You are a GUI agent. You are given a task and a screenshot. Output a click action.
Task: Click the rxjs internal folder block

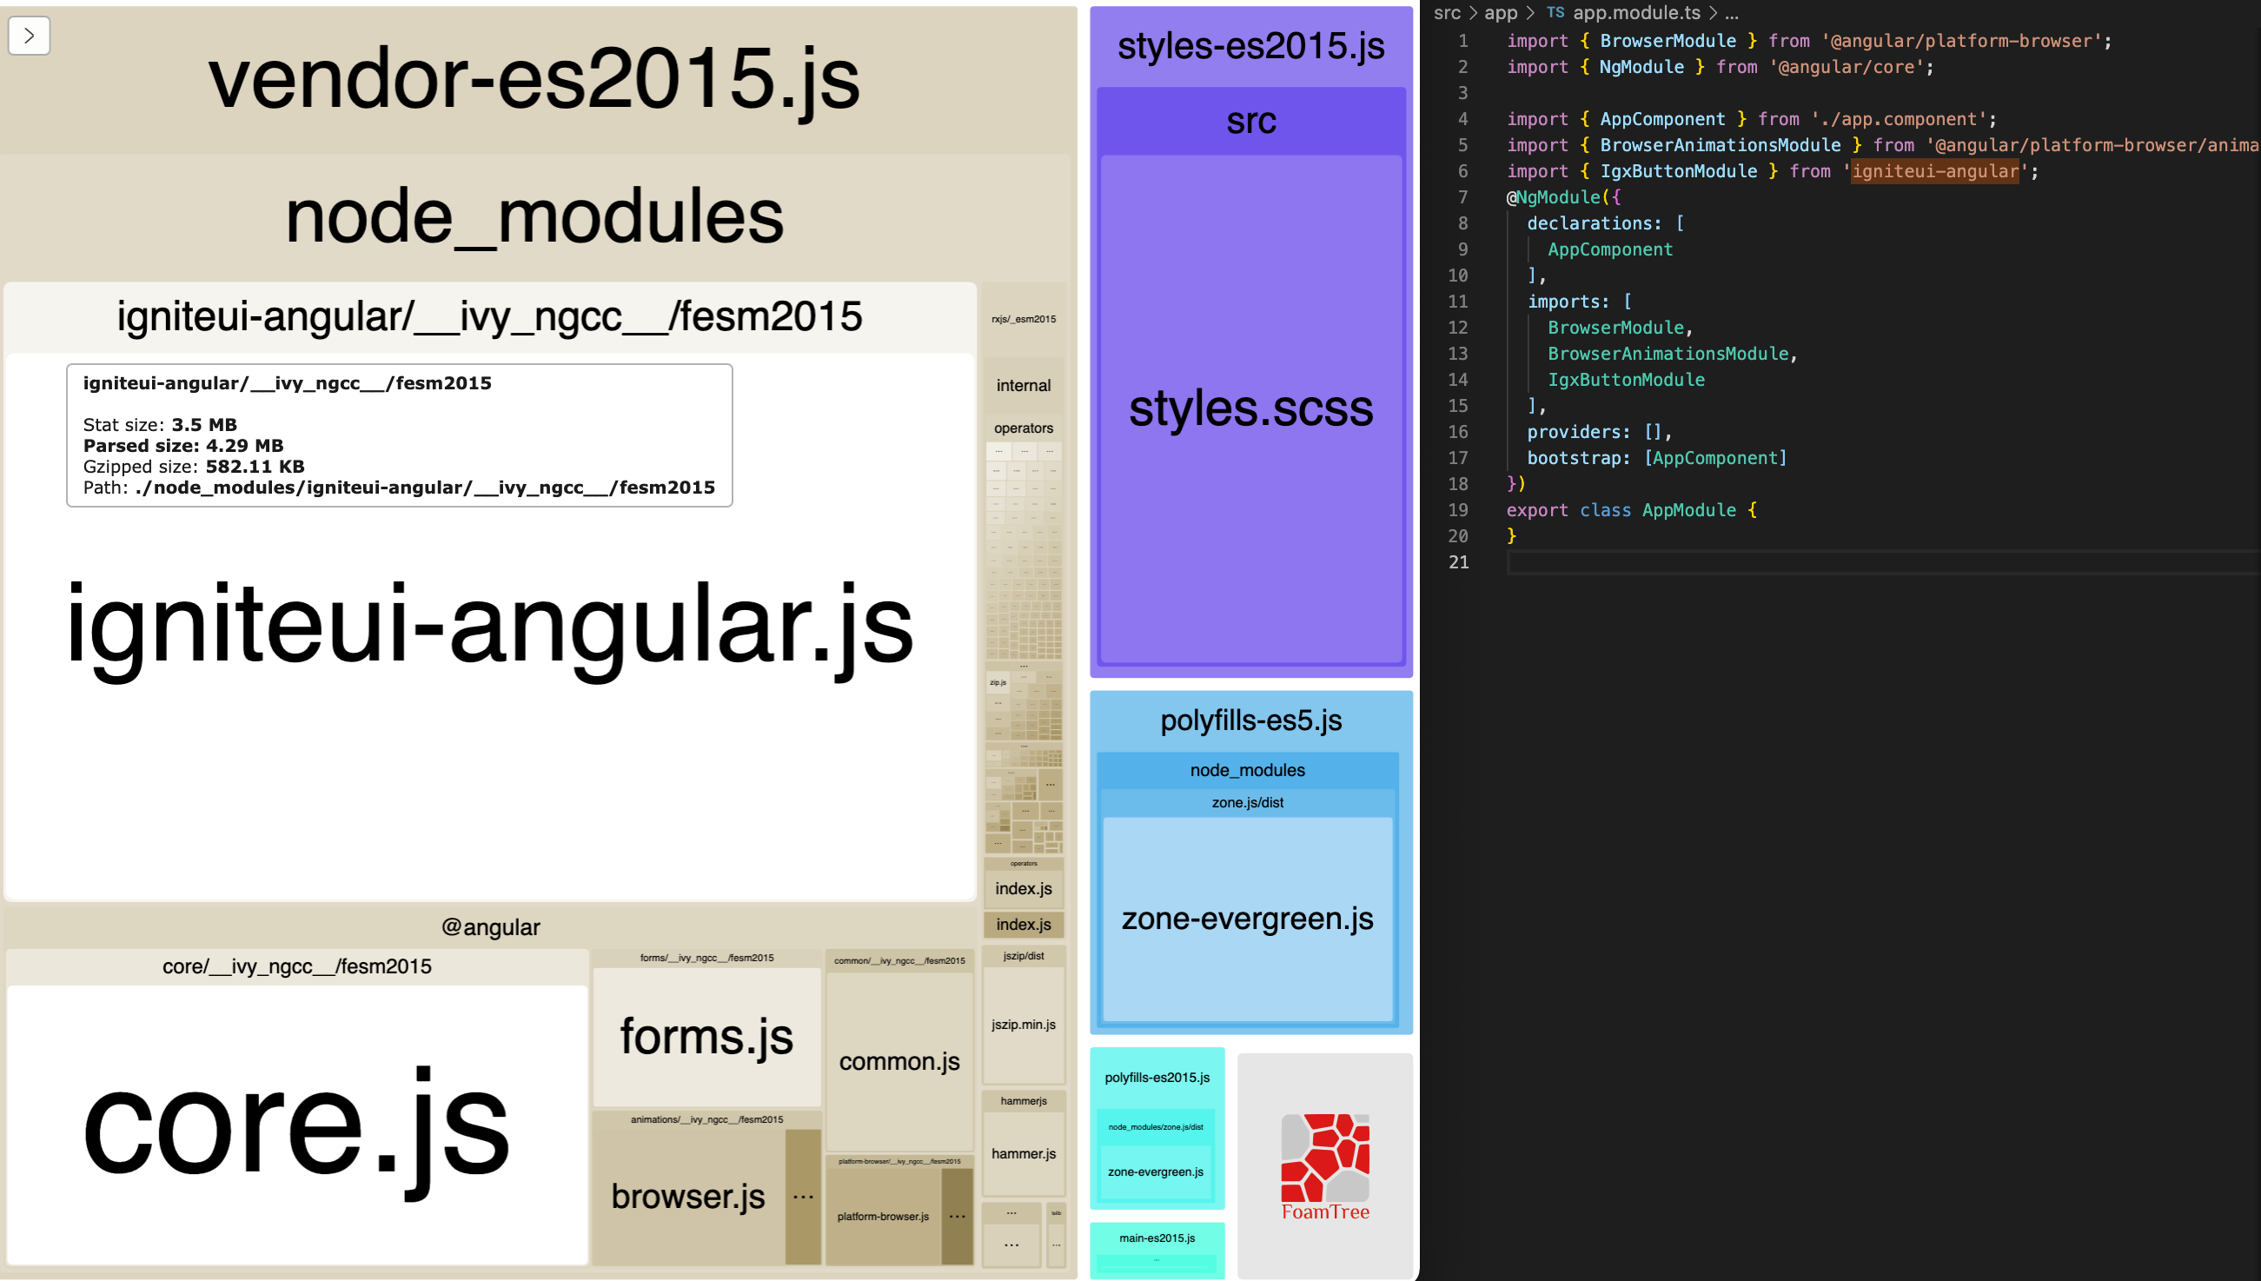pyautogui.click(x=1024, y=385)
